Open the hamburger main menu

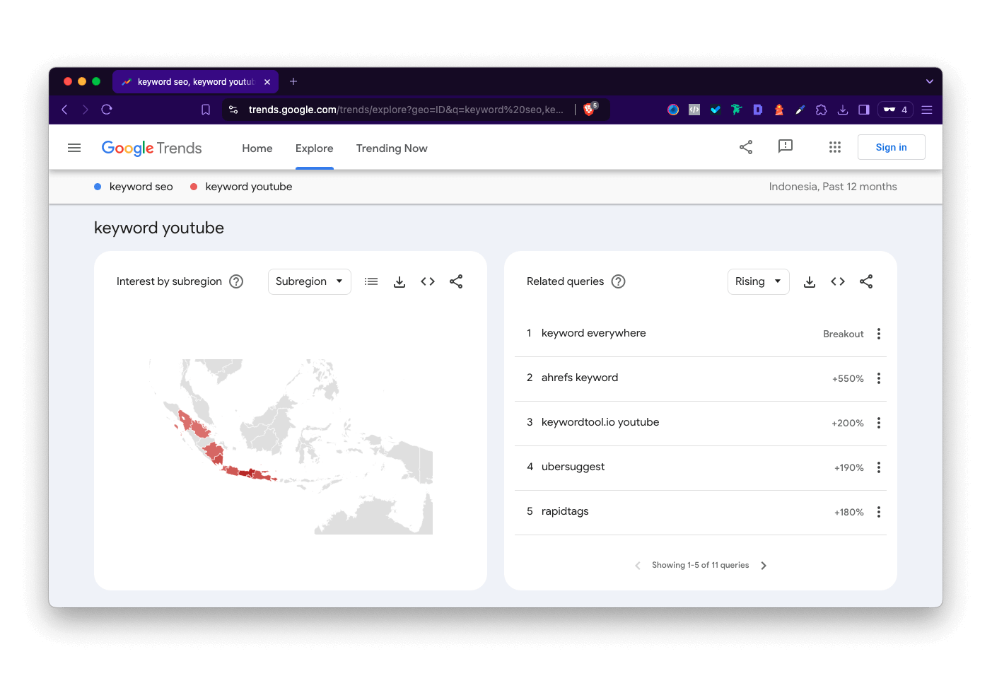(x=74, y=148)
